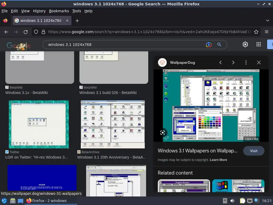The image size is (273, 205).
Task: Click the network monitor tray icon
Action: click(250, 201)
